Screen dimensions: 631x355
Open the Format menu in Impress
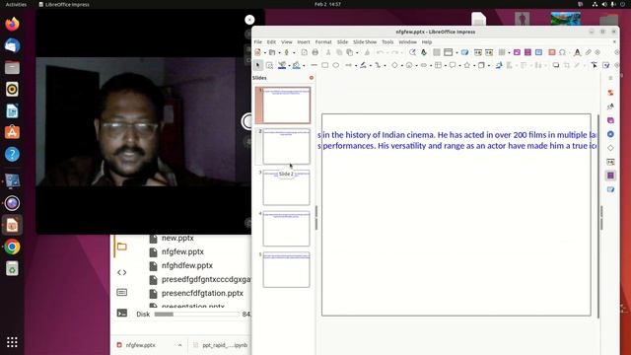[323, 41]
